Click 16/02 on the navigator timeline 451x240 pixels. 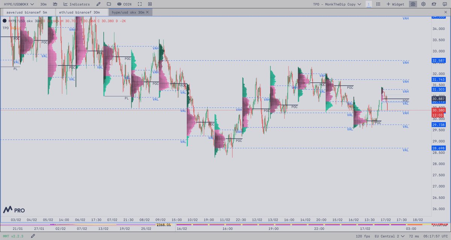(x=182, y=228)
